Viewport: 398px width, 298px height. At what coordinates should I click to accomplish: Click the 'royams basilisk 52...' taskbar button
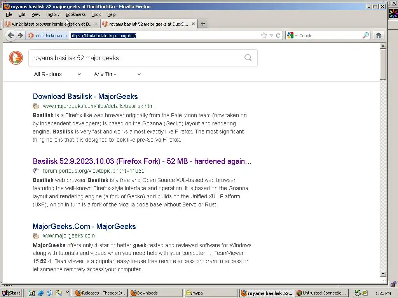pyautogui.click(x=266, y=293)
